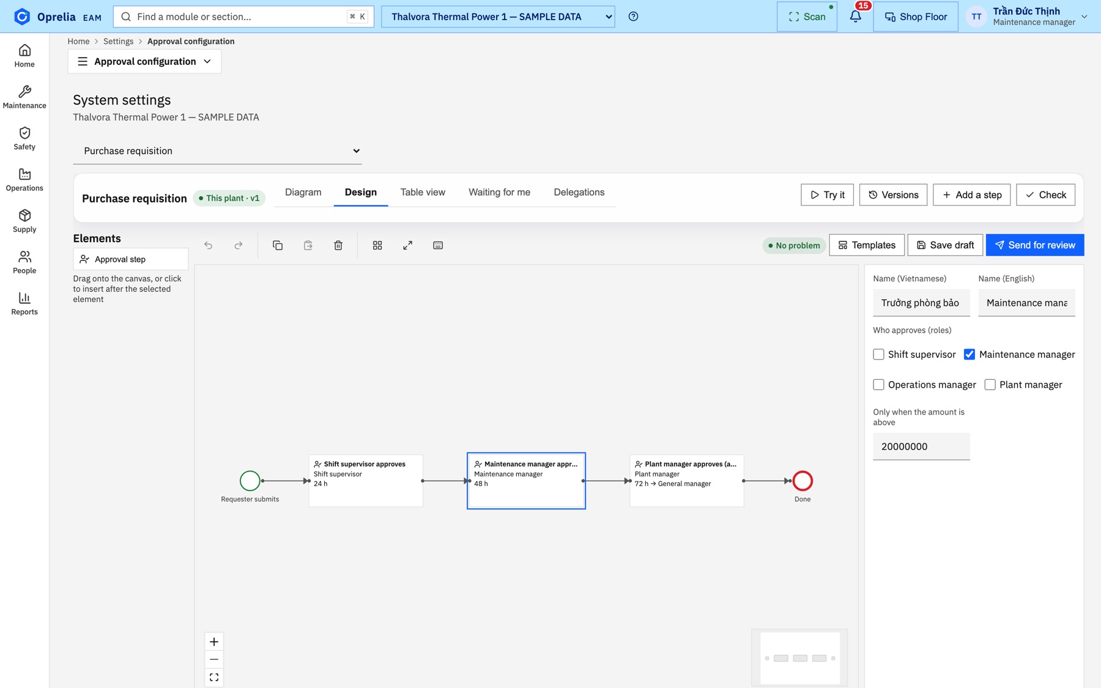The image size is (1101, 688).
Task: Switch to the Table view tab
Action: pyautogui.click(x=423, y=192)
